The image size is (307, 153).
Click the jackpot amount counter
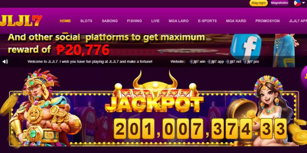tap(200, 129)
